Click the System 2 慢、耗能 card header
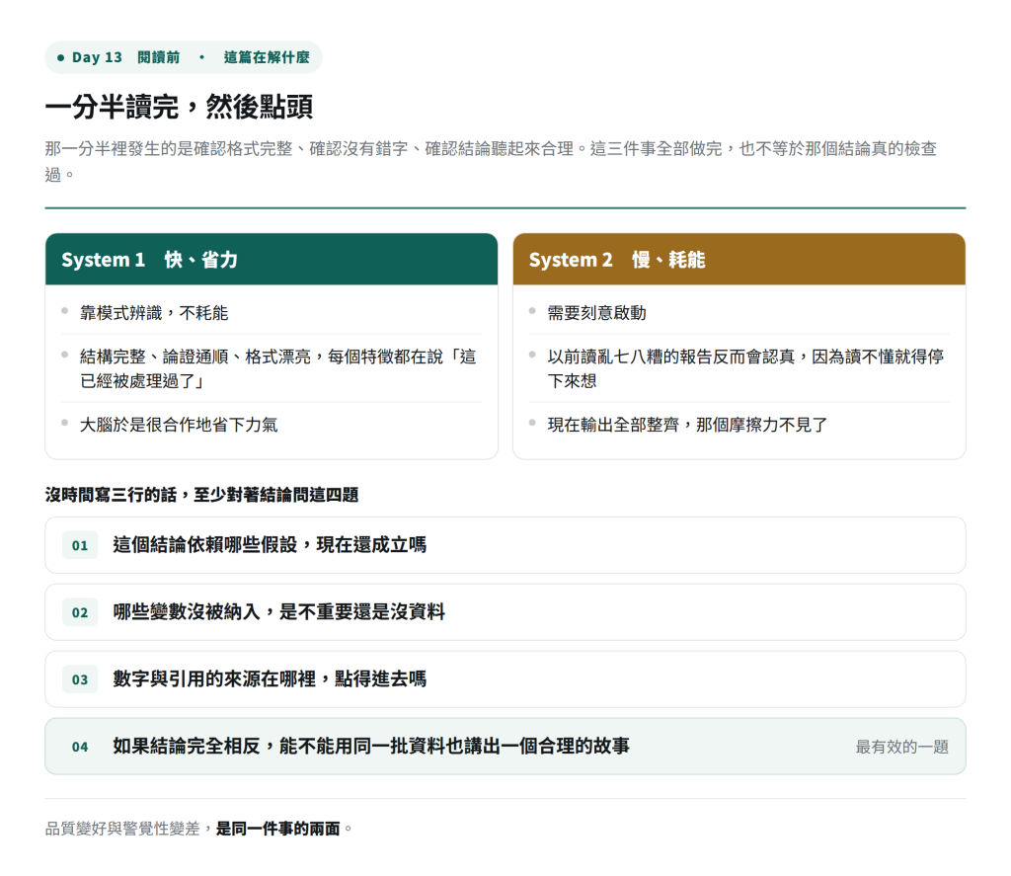 [739, 260]
